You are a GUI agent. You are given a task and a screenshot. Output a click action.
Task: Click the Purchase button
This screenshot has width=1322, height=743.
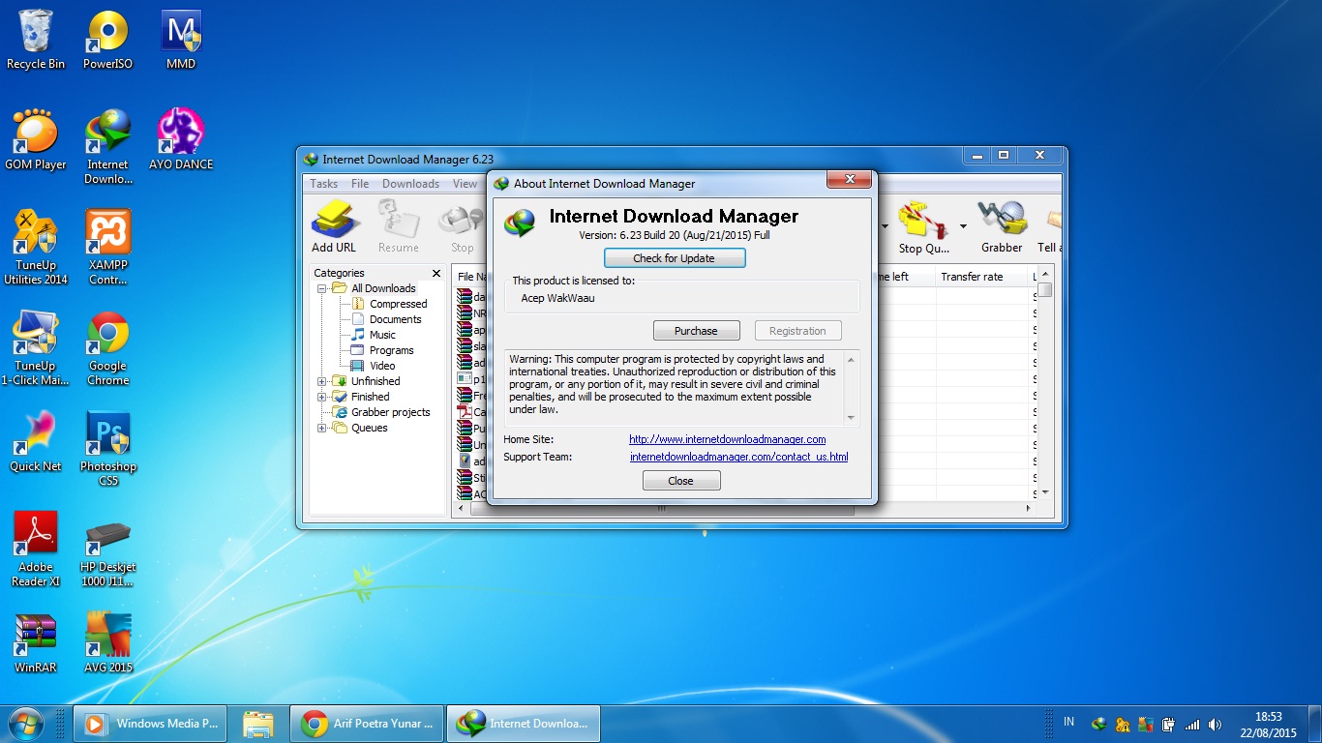point(697,331)
